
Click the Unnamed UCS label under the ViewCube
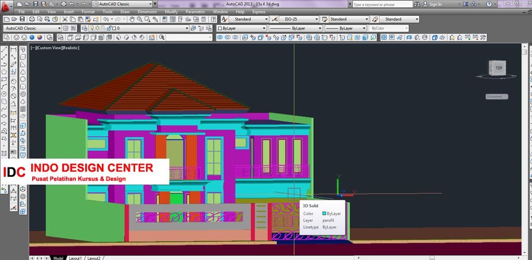click(x=496, y=96)
